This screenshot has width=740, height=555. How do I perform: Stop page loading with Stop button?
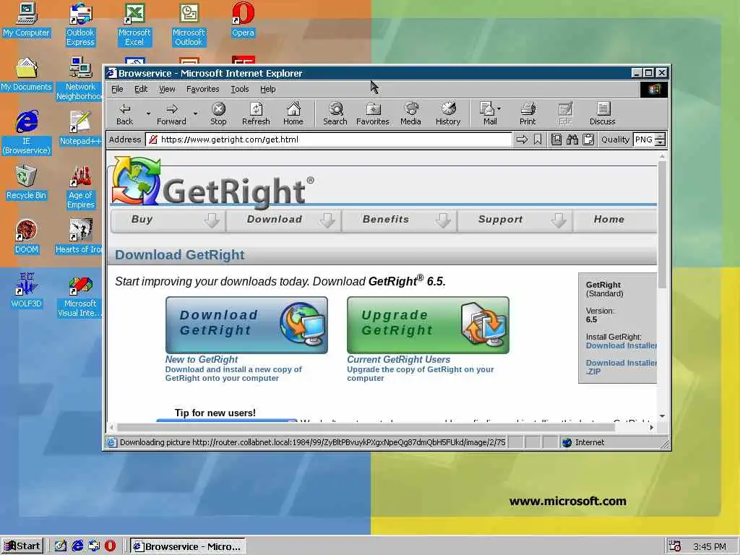tap(218, 114)
